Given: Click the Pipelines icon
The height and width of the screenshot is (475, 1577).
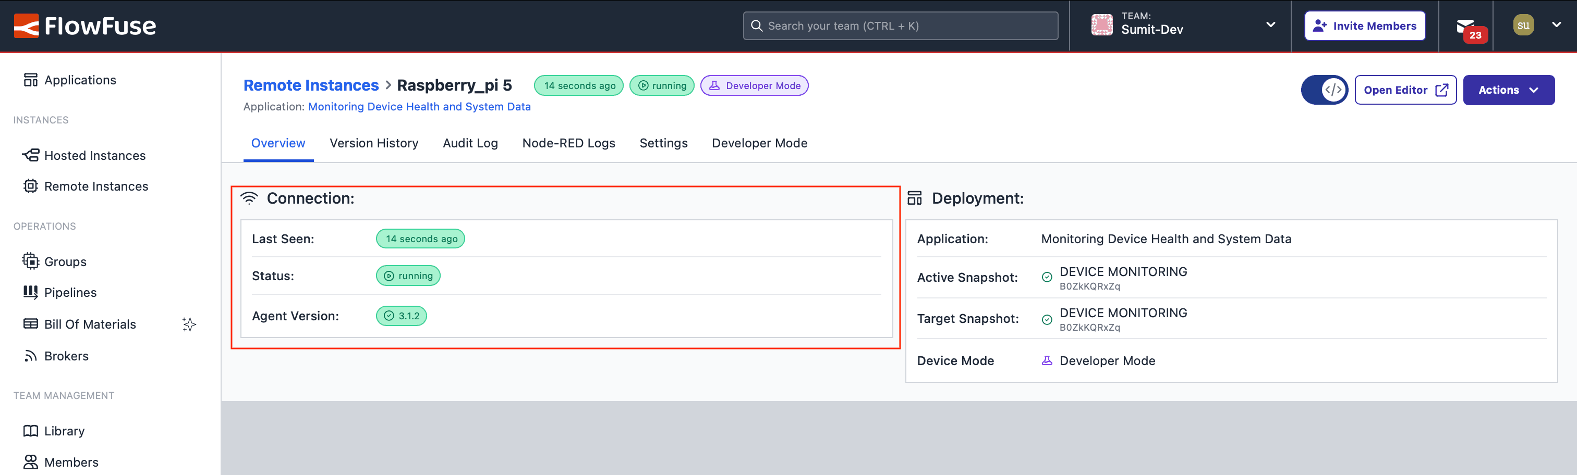Looking at the screenshot, I should [x=30, y=292].
